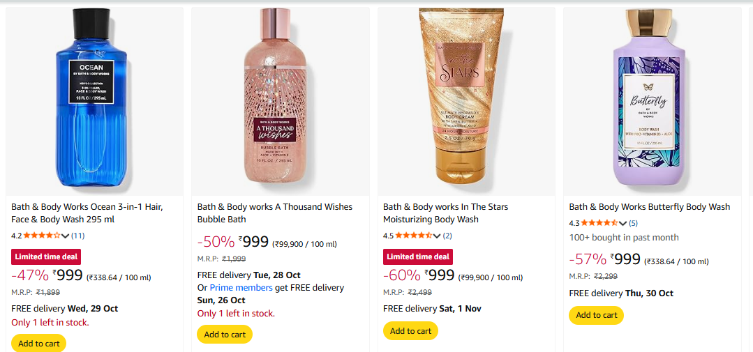View the 11 reviews for Ocean wash
Screen dimensions: 753x352
click(78, 236)
